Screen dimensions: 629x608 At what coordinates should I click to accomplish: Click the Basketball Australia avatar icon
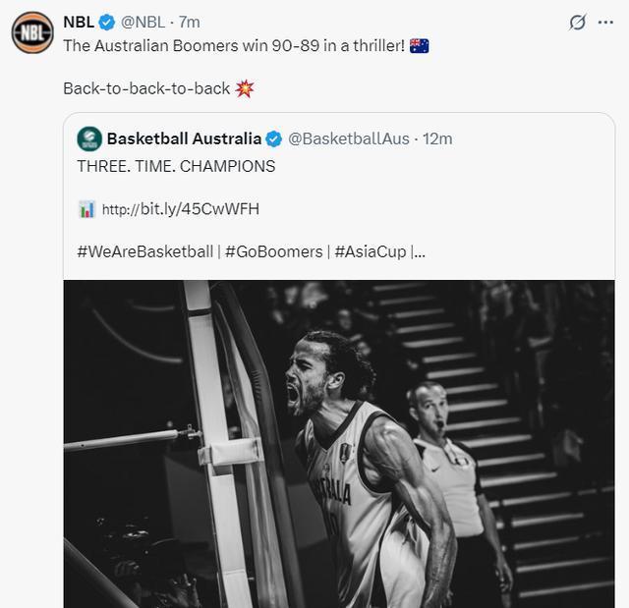[89, 139]
